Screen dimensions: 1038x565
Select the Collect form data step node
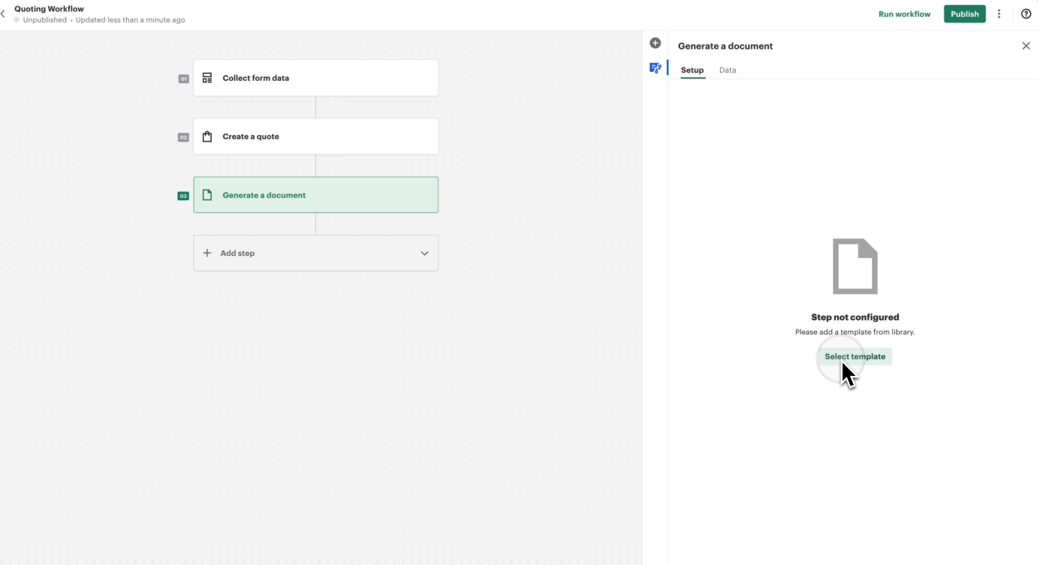click(316, 78)
